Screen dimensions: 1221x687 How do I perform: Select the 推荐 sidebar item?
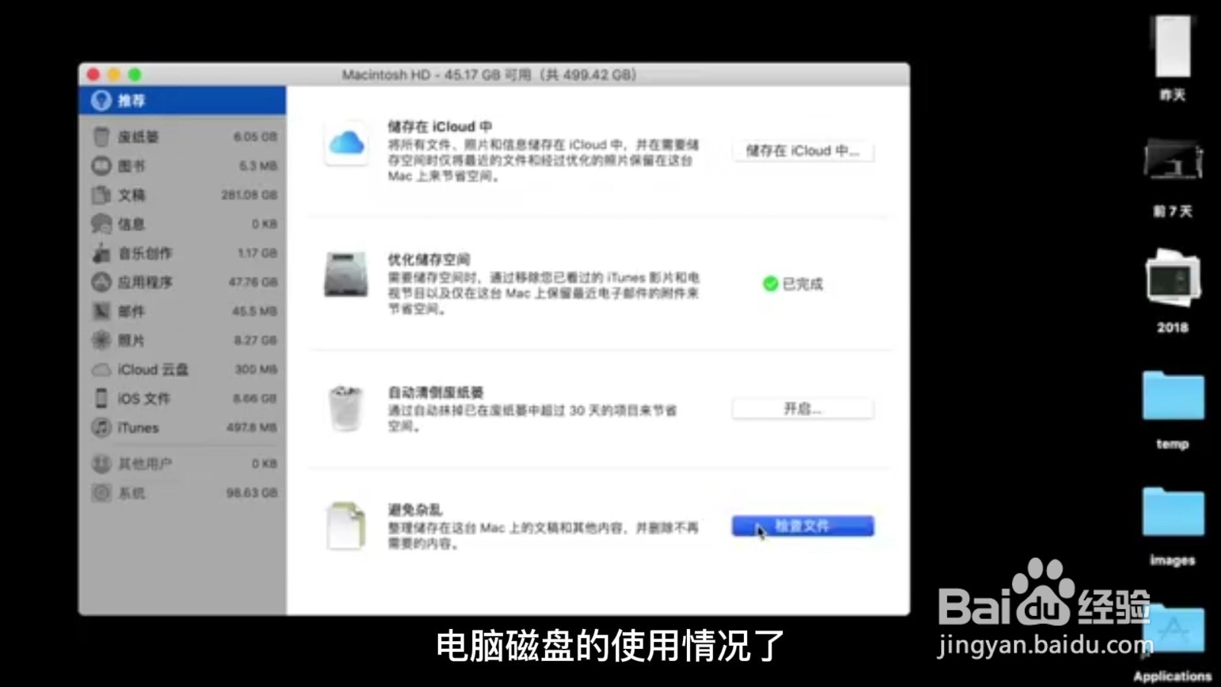pos(182,100)
